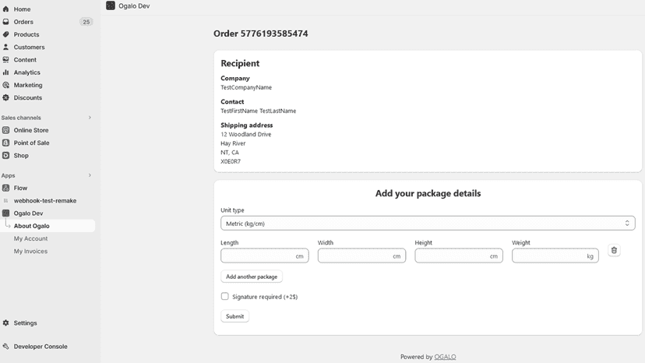645x363 pixels.
Task: Open Settings at the sidebar bottom
Action: point(25,323)
